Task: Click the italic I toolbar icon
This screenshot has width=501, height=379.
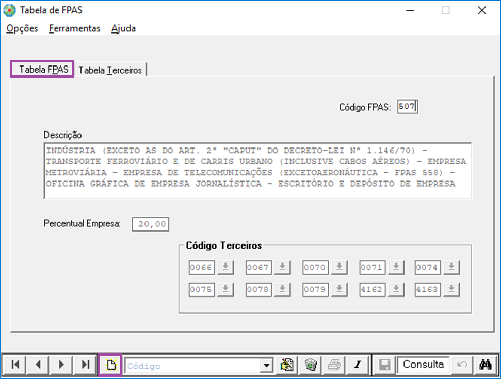Action: (x=358, y=365)
